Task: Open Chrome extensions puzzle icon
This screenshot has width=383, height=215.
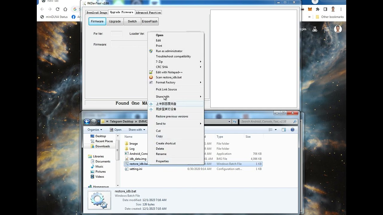Action: coord(317,9)
